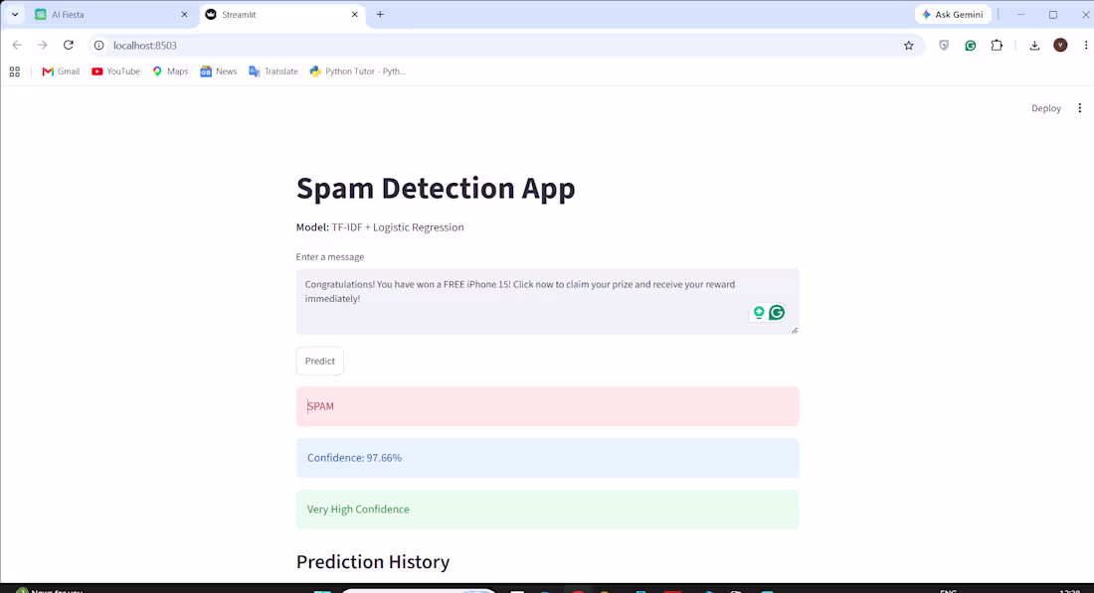Click the Spam Detection App title

click(x=436, y=188)
